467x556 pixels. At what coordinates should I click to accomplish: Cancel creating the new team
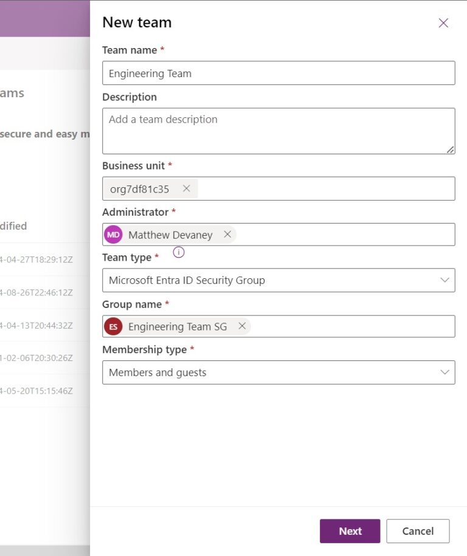(x=418, y=530)
